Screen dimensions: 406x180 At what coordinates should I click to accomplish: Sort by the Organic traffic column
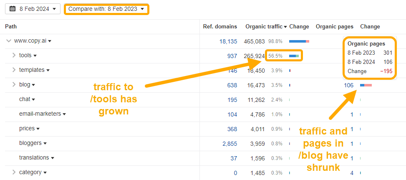[x=266, y=26]
